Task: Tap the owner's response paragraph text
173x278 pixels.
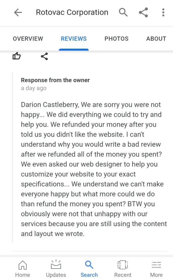Action: click(93, 169)
